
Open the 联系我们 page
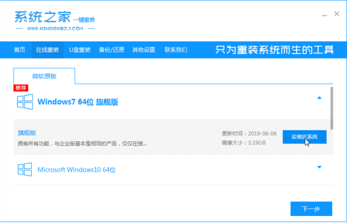[176, 50]
